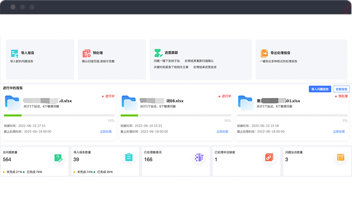Click the 导入报告 import report icon

pos(15,53)
